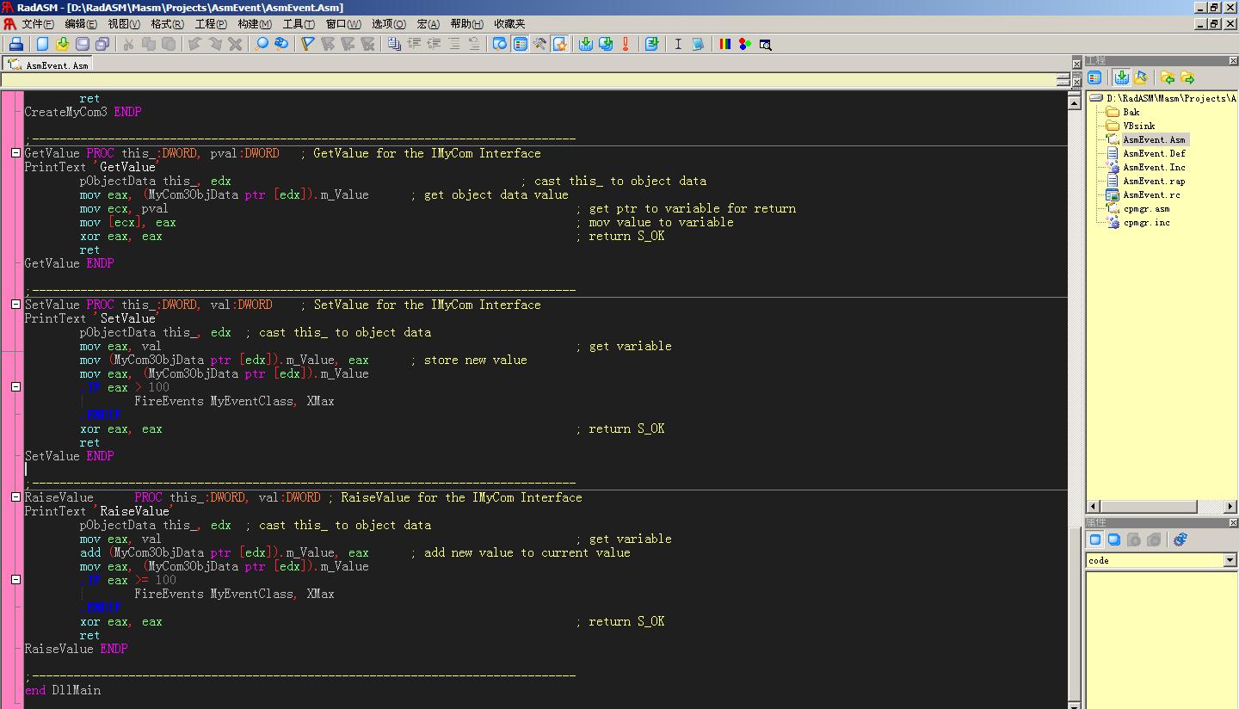
Task: Open the 文件(F) menu
Action: [x=37, y=24]
